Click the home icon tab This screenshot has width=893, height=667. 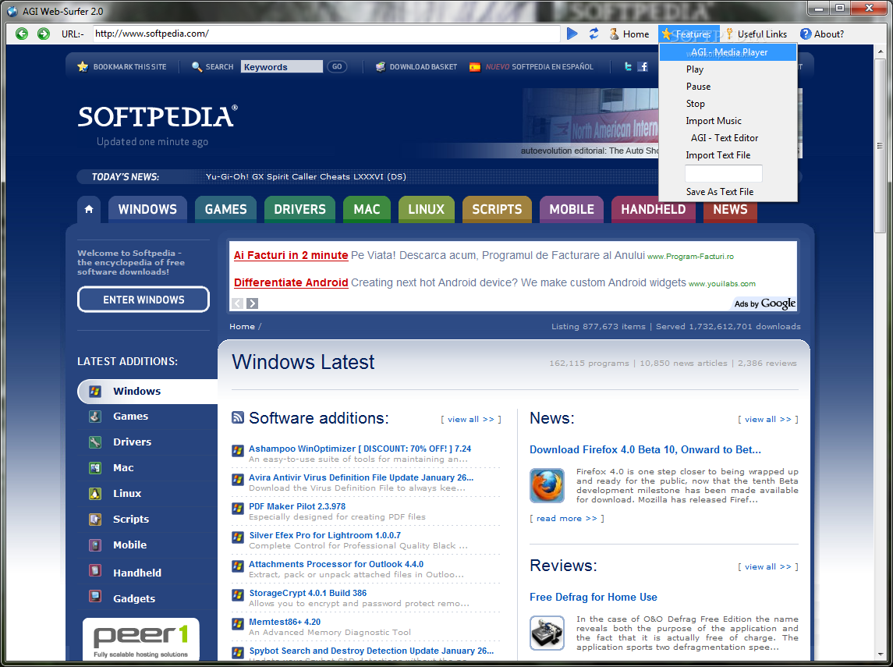click(89, 209)
